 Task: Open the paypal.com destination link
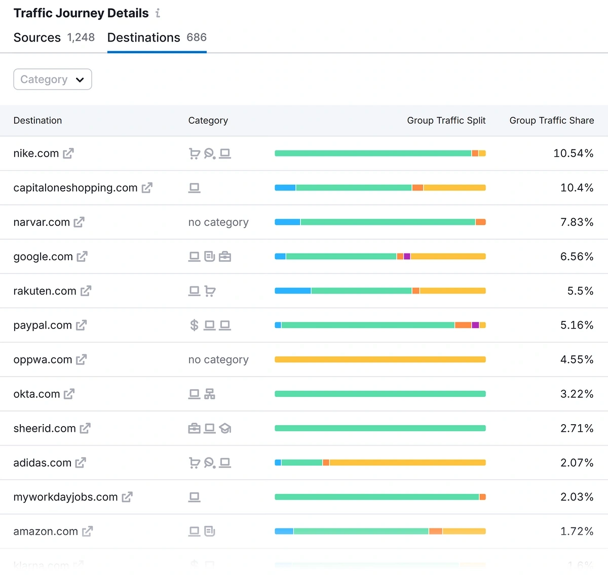click(43, 325)
